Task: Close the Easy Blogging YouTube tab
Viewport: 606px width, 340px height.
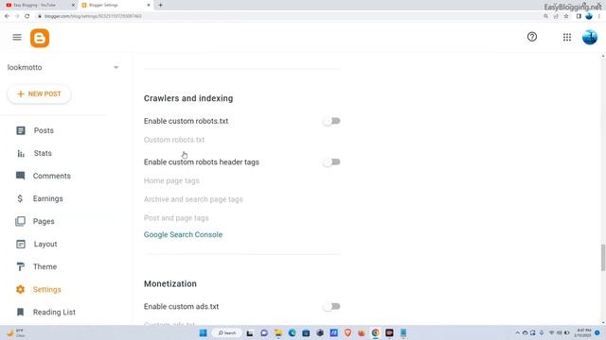Action: (73, 5)
